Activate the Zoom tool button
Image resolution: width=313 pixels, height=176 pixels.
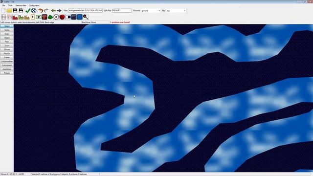(7, 45)
